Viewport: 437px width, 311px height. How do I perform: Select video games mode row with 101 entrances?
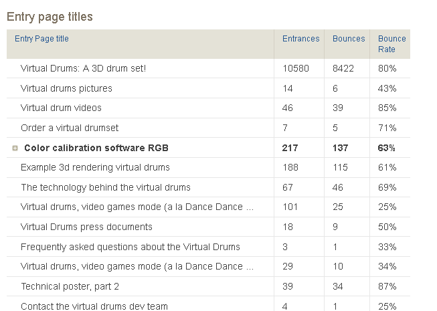[209, 207]
